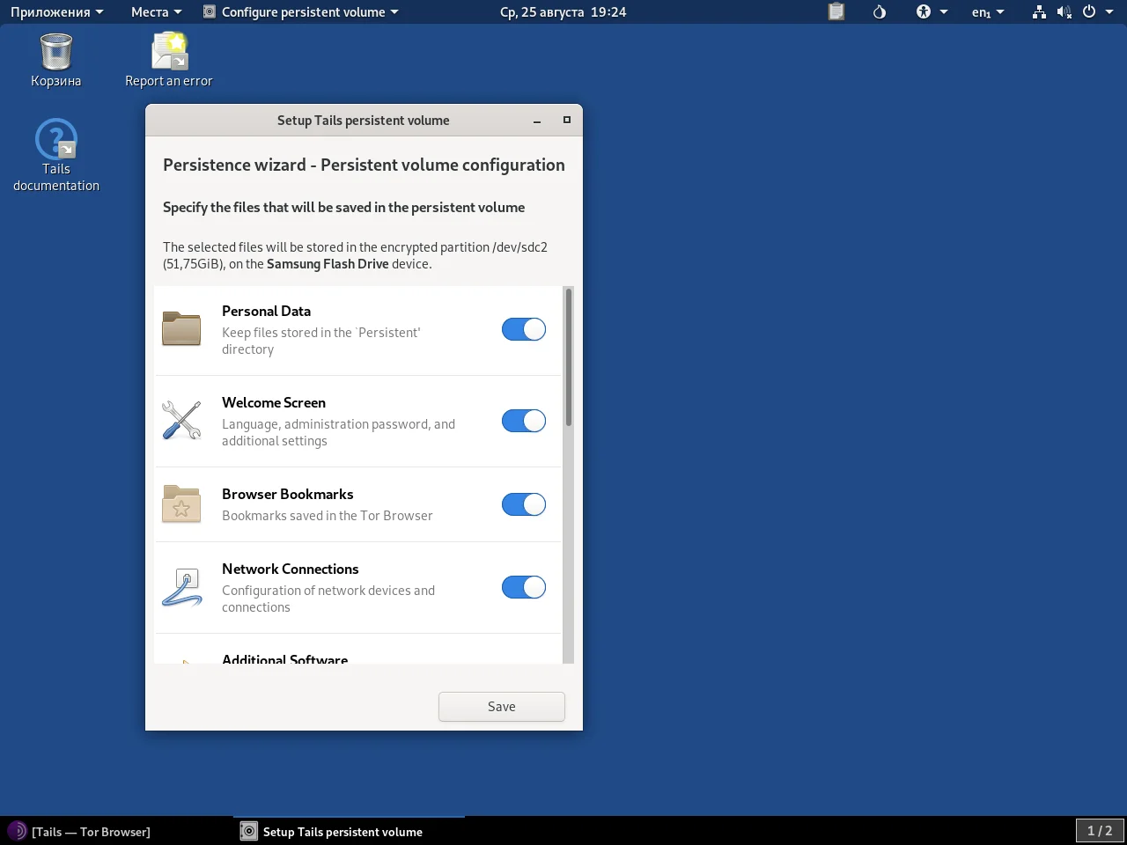Screen dimensions: 1127x845
Task: Click the Setup Tails persistent volume title bar
Action: click(364, 121)
